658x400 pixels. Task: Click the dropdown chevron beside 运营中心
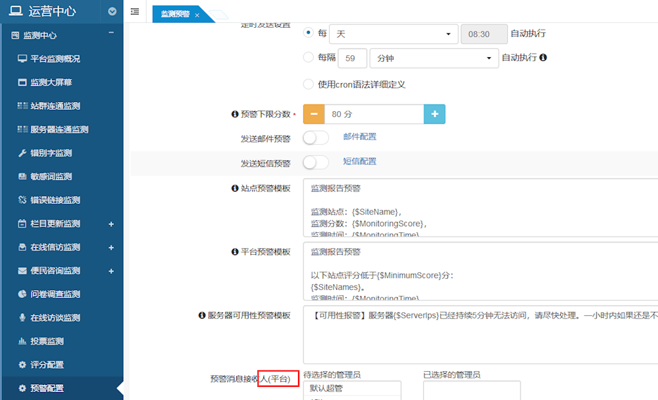pyautogui.click(x=112, y=11)
